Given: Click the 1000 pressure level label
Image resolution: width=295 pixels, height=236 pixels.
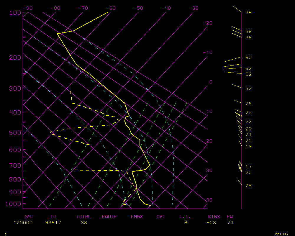Looking at the screenshot, I should [13, 204].
